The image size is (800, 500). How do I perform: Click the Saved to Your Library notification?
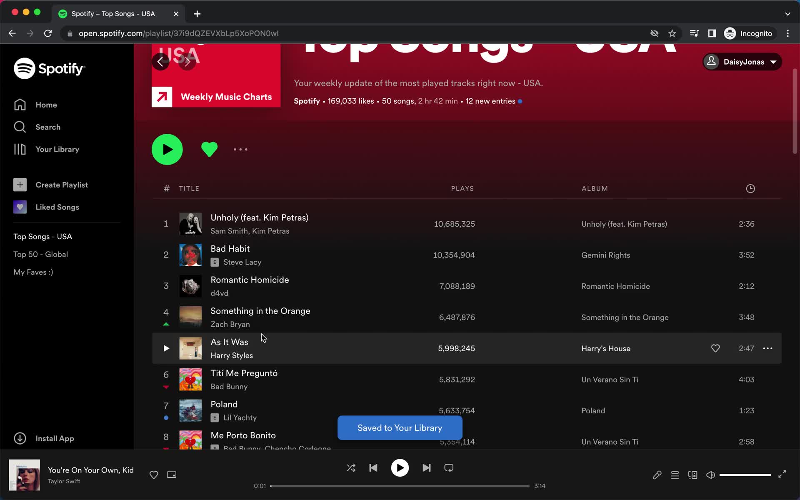tap(400, 427)
